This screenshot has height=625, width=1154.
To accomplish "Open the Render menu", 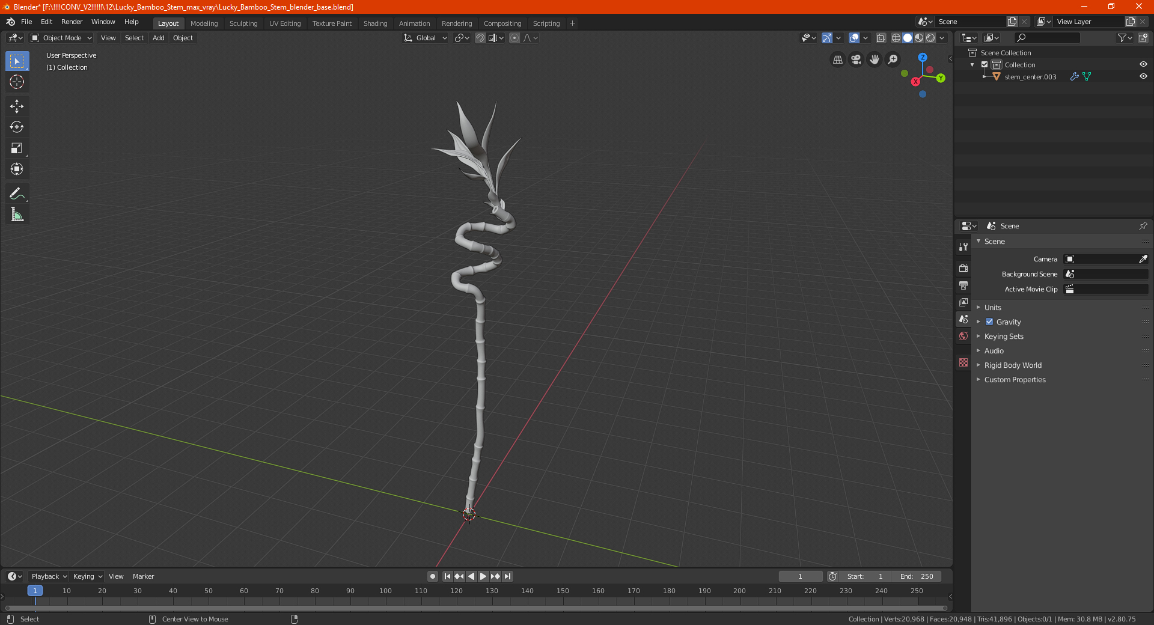I will 72,22.
